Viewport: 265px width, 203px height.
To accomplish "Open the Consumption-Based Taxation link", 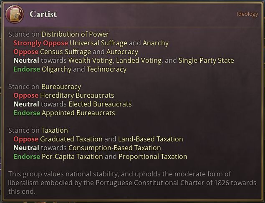I will [114, 148].
